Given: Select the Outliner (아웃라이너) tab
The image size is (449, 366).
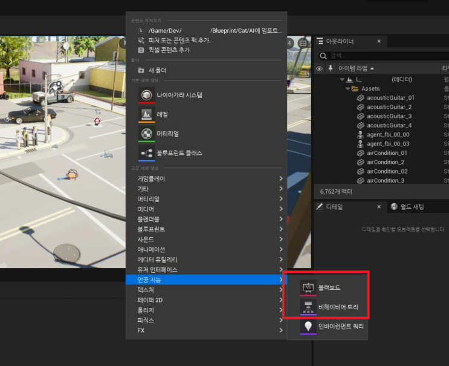Looking at the screenshot, I should [x=350, y=41].
